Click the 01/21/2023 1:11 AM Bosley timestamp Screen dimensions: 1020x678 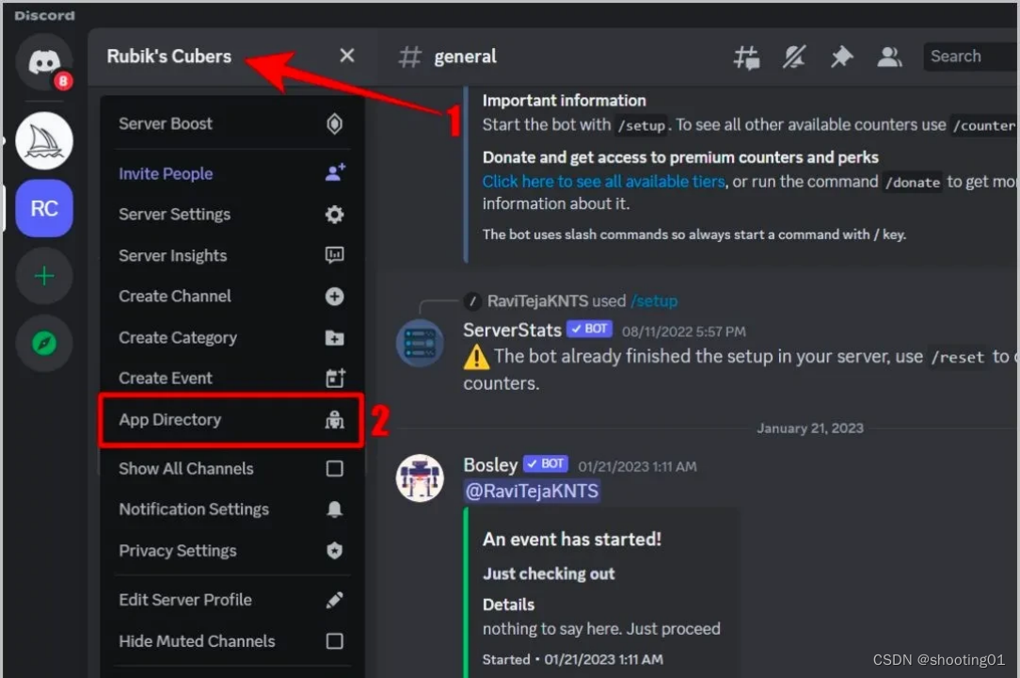(638, 466)
